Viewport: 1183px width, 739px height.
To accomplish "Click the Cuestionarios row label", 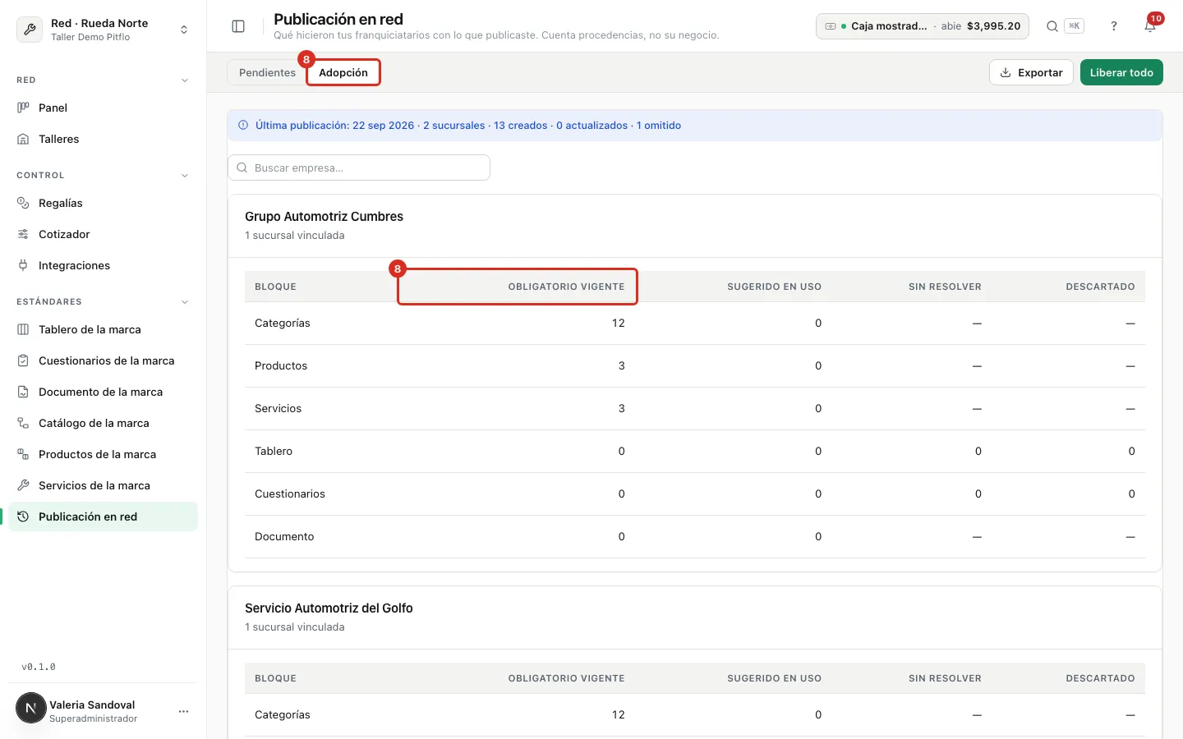I will (x=290, y=493).
